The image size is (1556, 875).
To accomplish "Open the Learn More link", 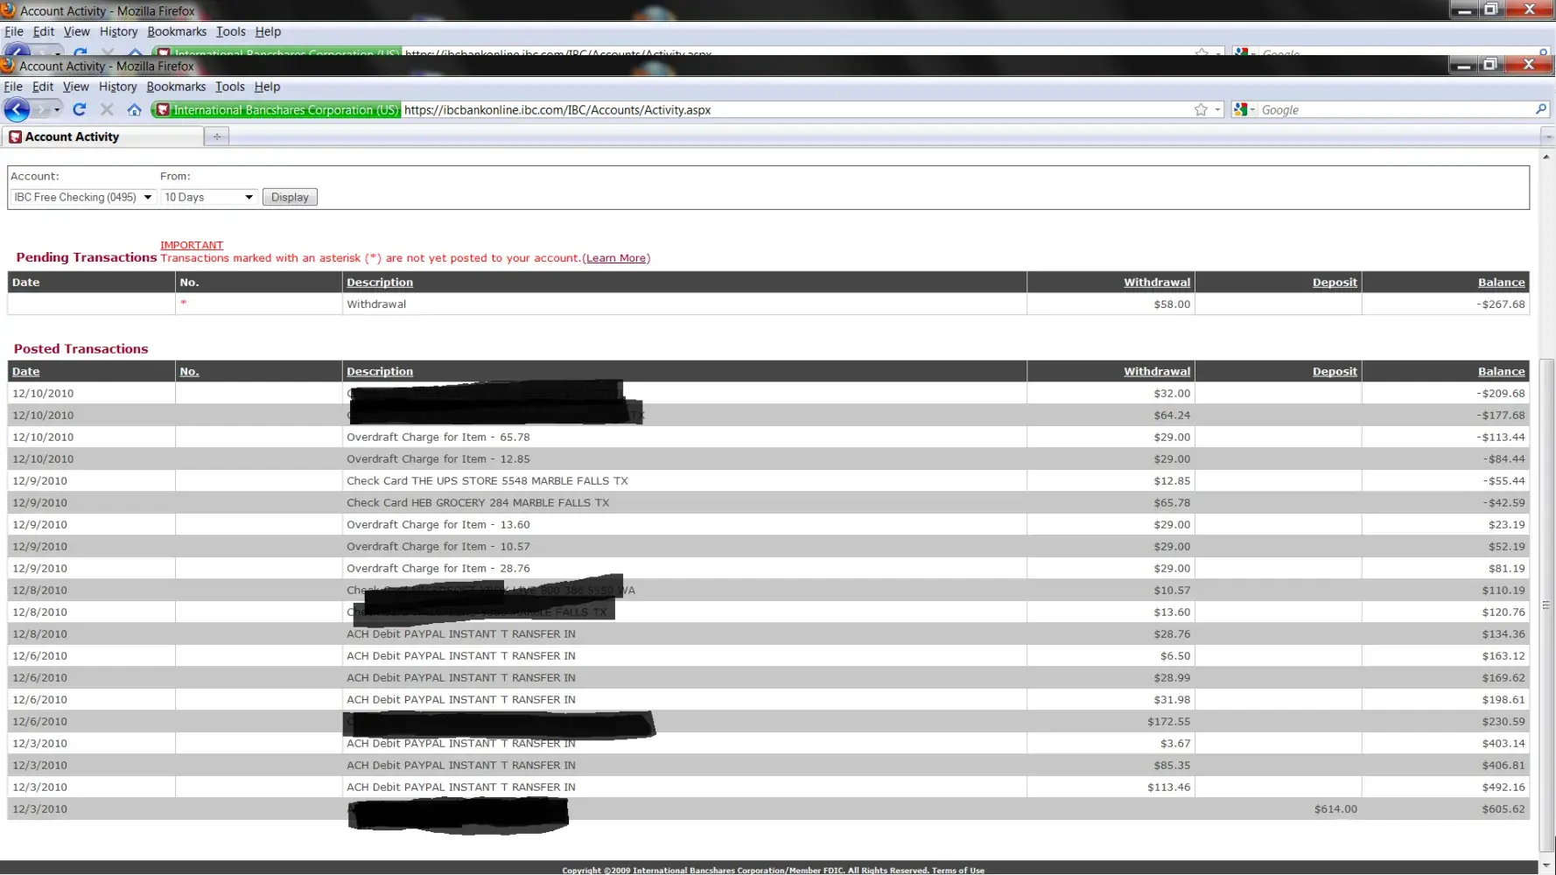I will pos(616,258).
